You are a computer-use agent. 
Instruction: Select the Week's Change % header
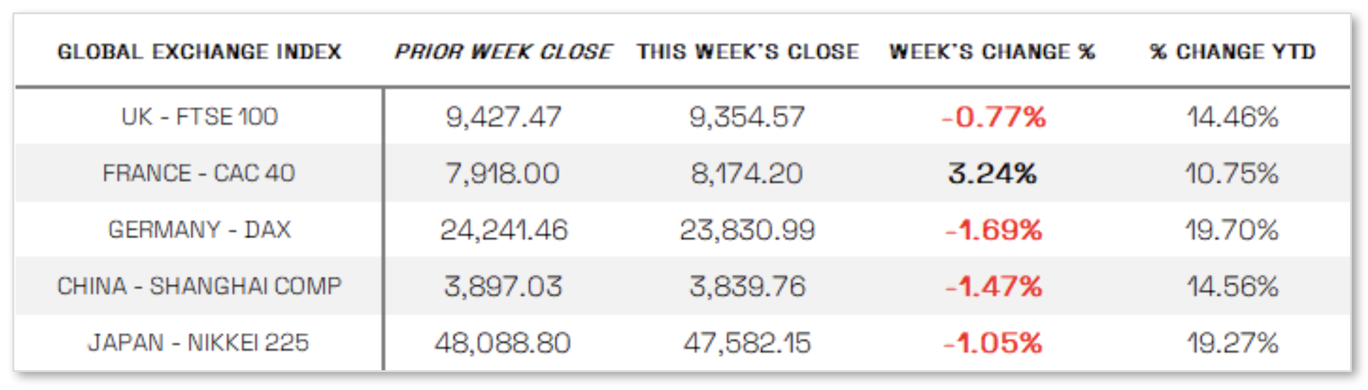click(992, 51)
